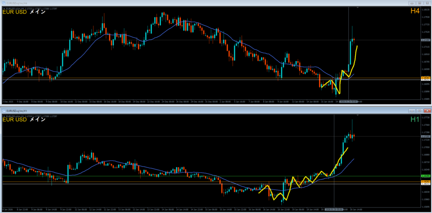Expand the small arrow beside EURUSD.oj1m,H4 label
This screenshot has height=213, width=432.
pyautogui.click(x=4, y=8)
